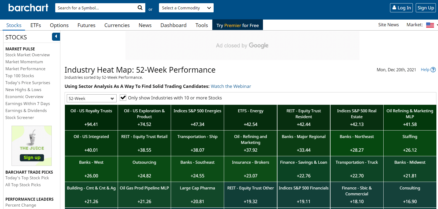
Task: Click the Sign Up button
Action: [x=425, y=8]
